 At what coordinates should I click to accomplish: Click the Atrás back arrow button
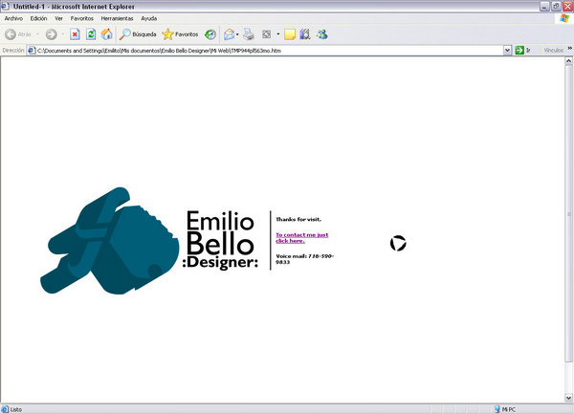pyautogui.click(x=18, y=34)
